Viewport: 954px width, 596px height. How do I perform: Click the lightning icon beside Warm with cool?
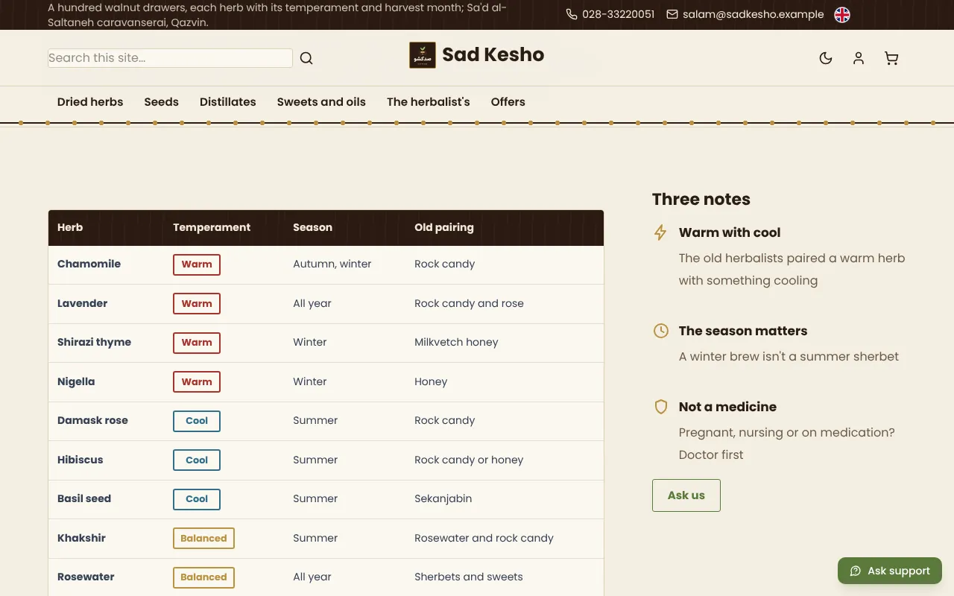point(660,232)
